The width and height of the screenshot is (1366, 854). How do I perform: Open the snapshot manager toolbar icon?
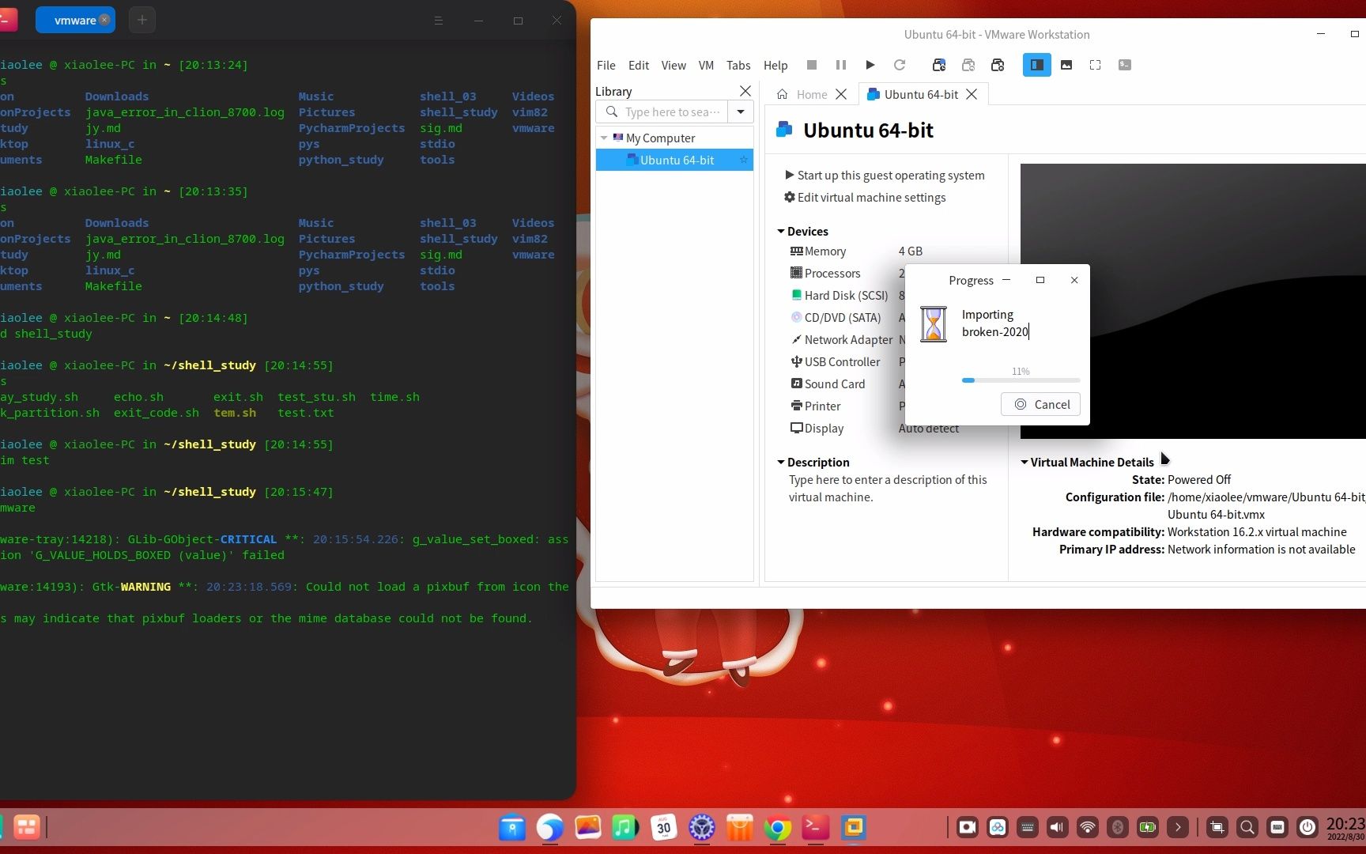(998, 65)
